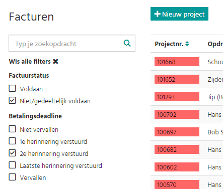223x189 pixels.
Task: Click plus icon on Nieuw project button
Action: (x=157, y=14)
